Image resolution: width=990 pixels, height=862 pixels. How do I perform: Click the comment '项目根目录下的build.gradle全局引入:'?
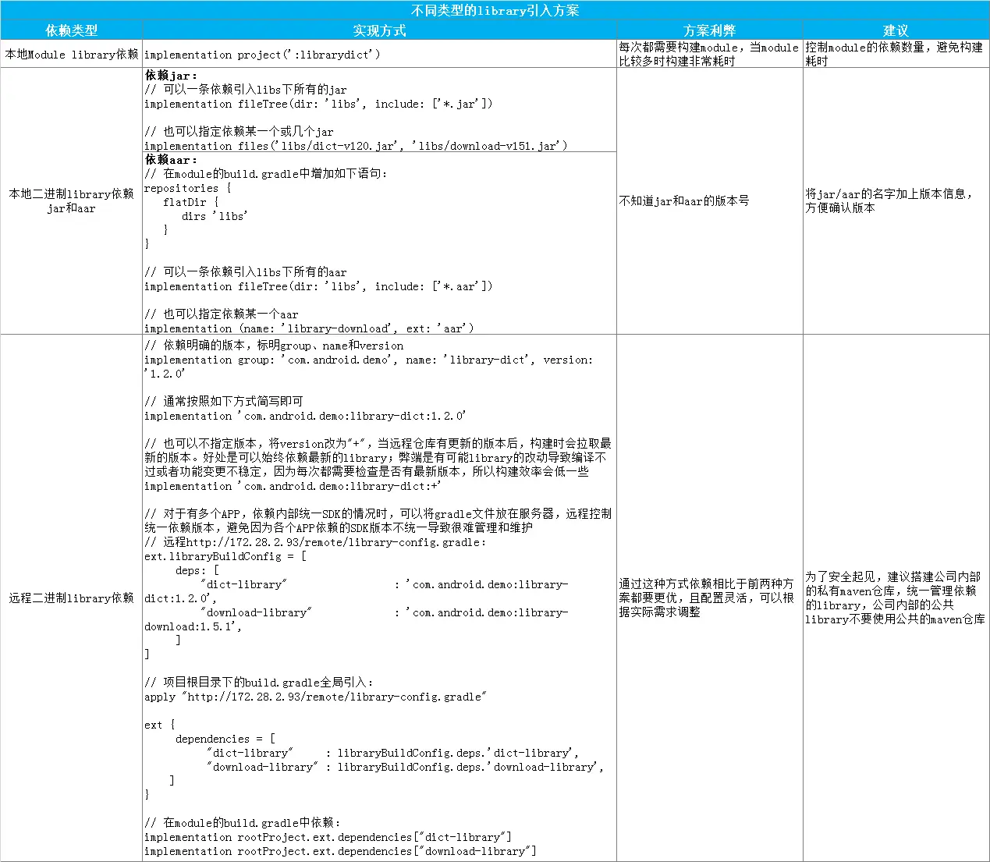(x=259, y=683)
